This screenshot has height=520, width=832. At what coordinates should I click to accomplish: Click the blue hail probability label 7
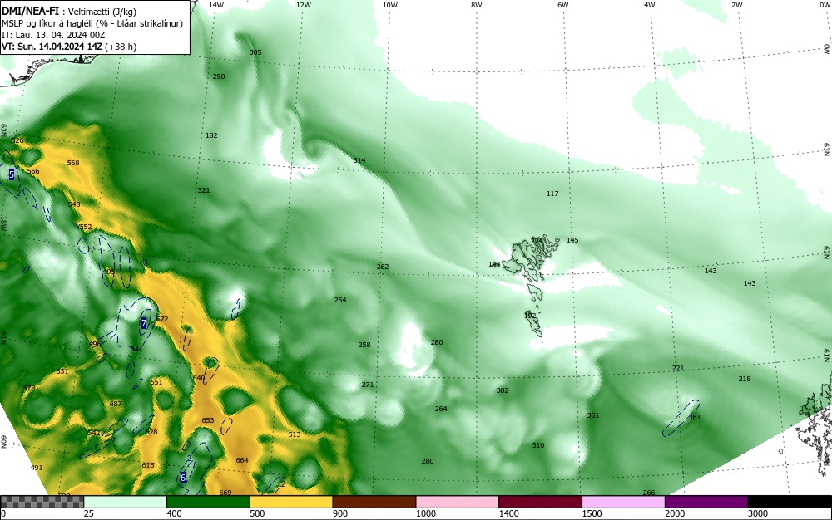(144, 323)
